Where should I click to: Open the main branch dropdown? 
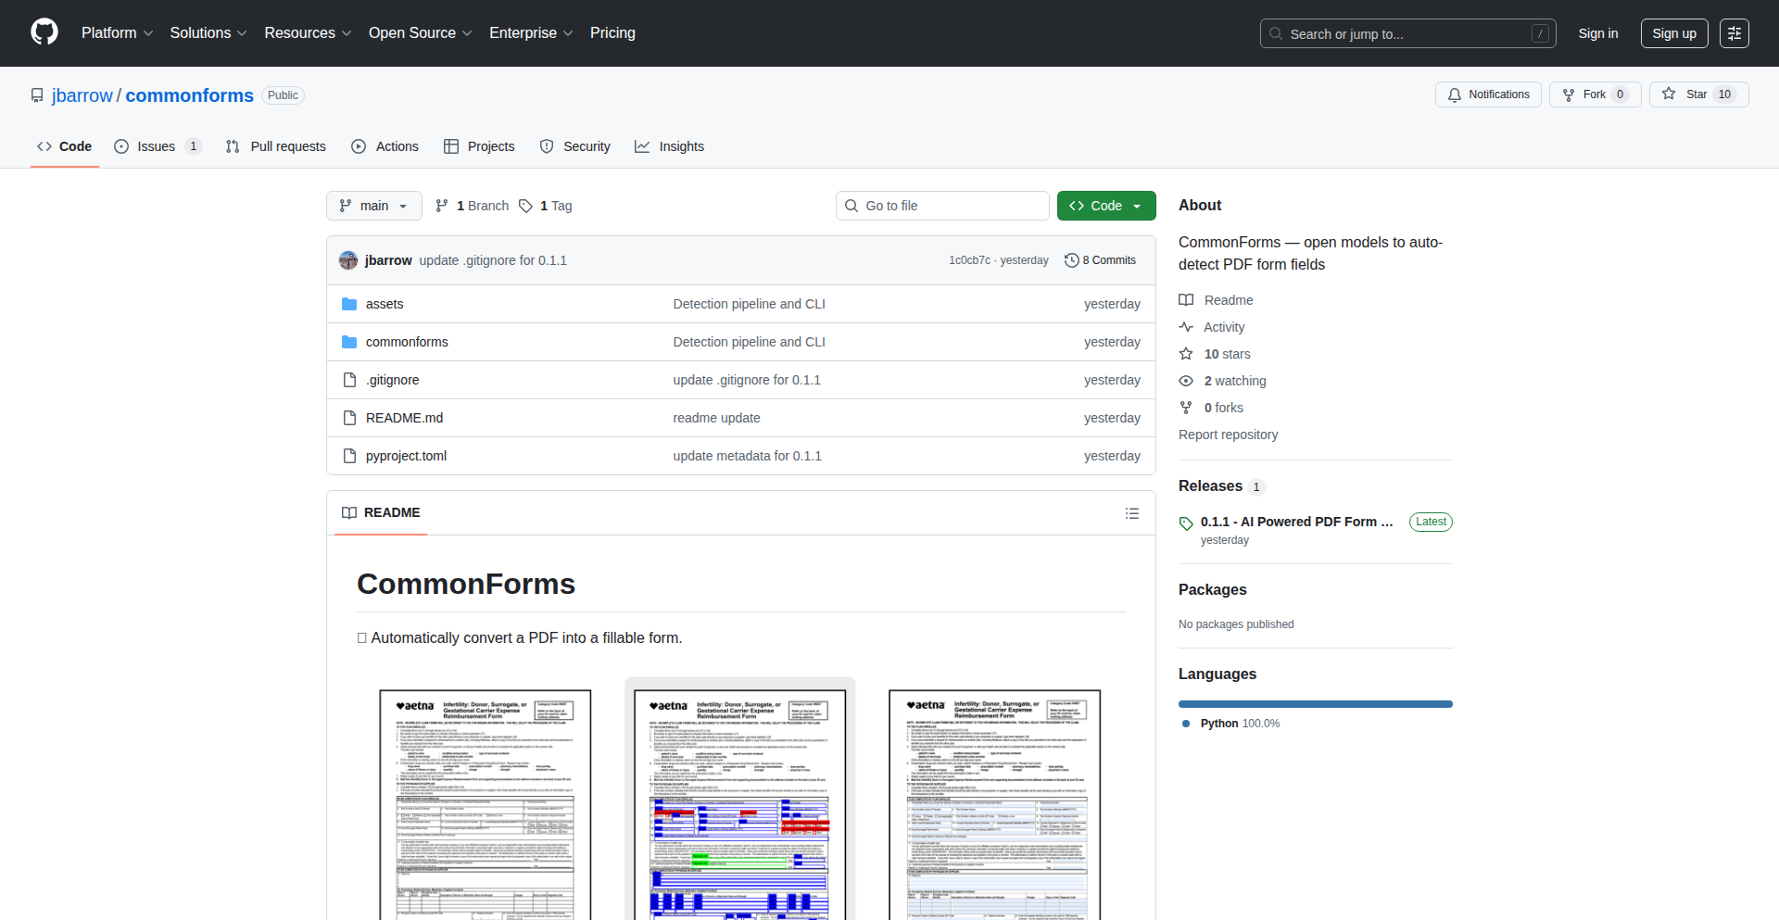click(373, 206)
